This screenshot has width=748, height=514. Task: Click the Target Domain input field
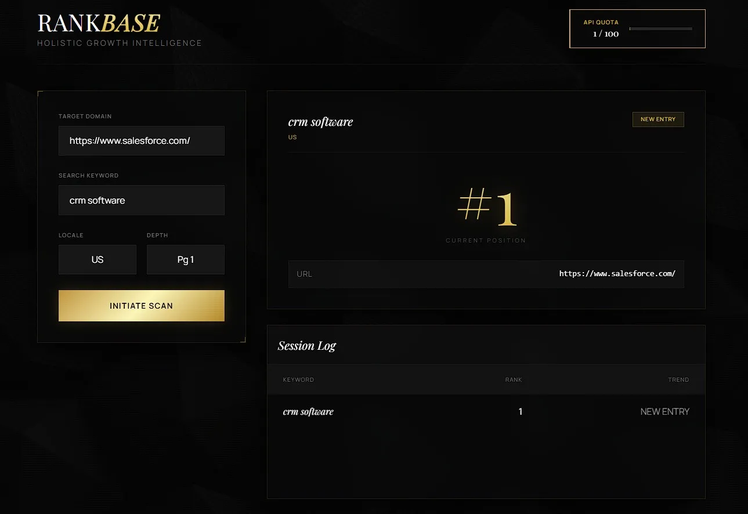141,141
